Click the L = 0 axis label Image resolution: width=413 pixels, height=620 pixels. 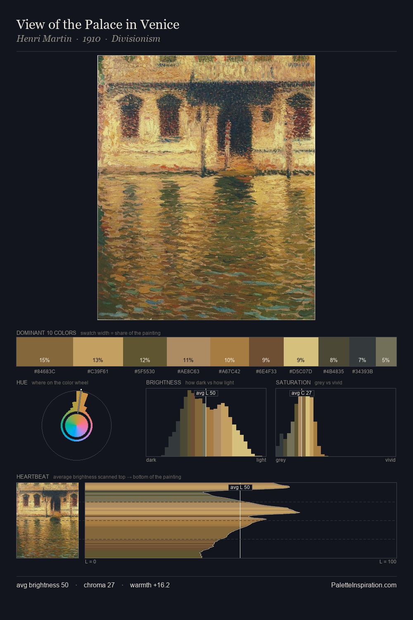(x=90, y=562)
